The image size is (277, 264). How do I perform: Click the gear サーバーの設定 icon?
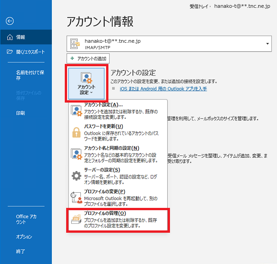tap(76, 176)
